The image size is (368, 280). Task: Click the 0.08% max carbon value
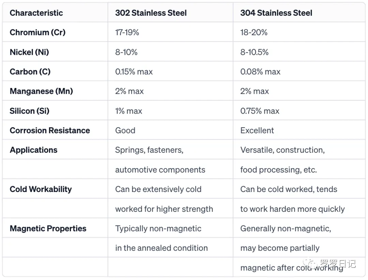tap(260, 72)
